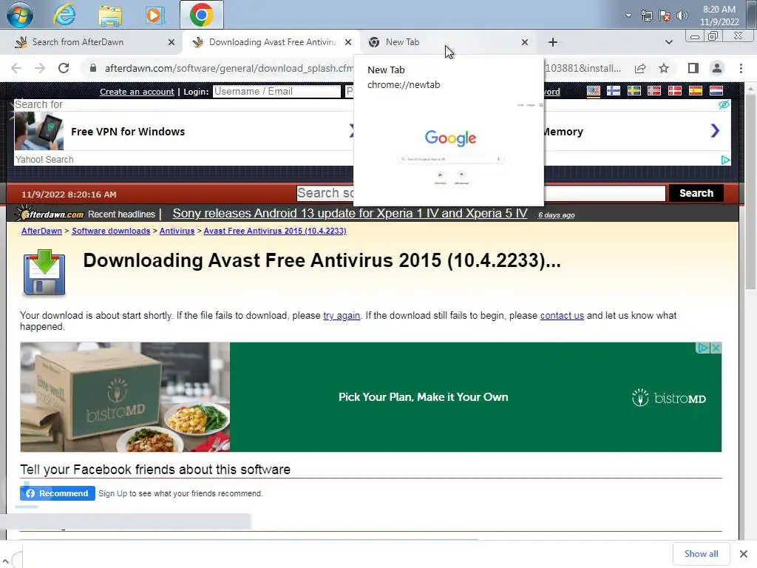Open the tab search dropdown chevron

[x=668, y=42]
